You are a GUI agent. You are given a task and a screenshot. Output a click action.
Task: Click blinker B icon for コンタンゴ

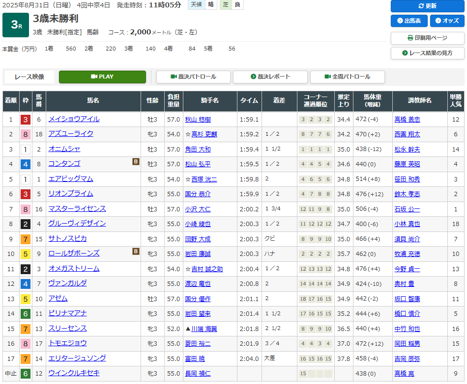pos(136,161)
